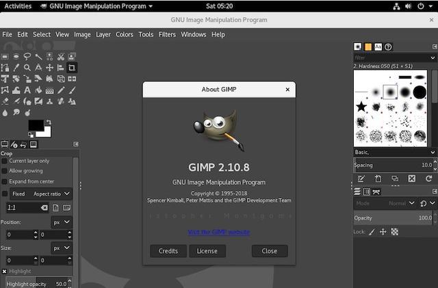Switch to the Patterns tab

[368, 47]
